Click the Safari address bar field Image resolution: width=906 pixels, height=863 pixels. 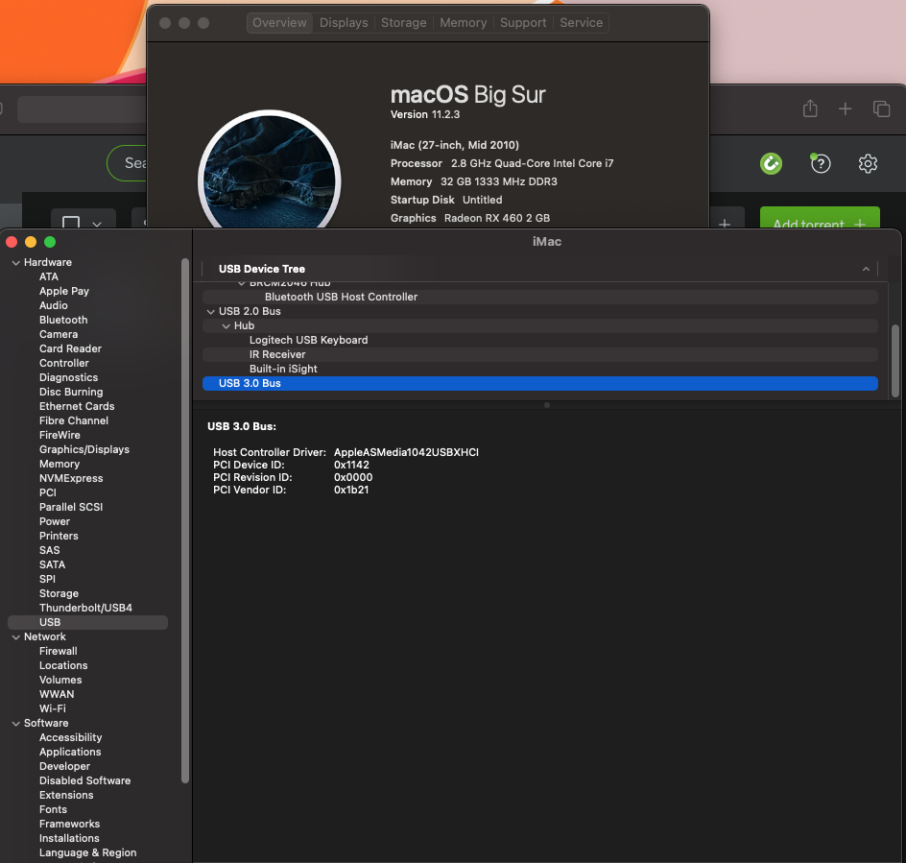82,108
